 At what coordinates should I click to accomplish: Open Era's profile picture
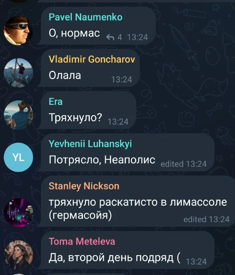pos(18,115)
